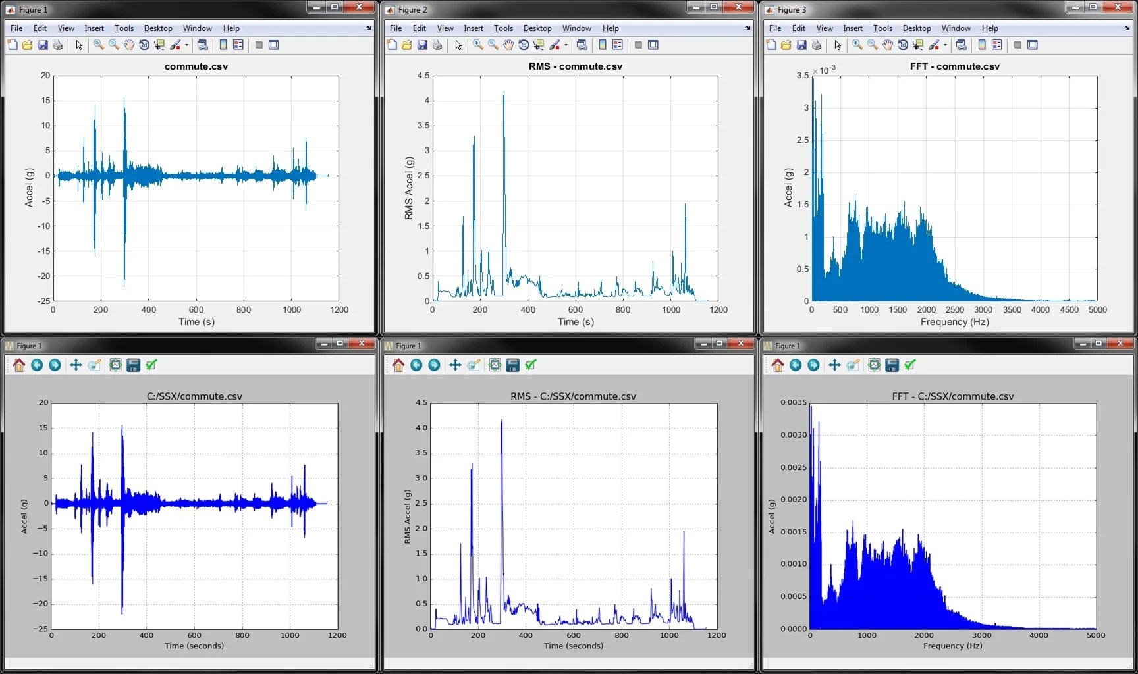Open the Desktop menu in Figure 2

(x=537, y=28)
